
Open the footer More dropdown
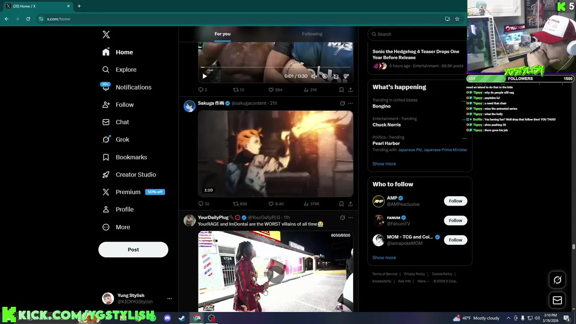(x=423, y=281)
